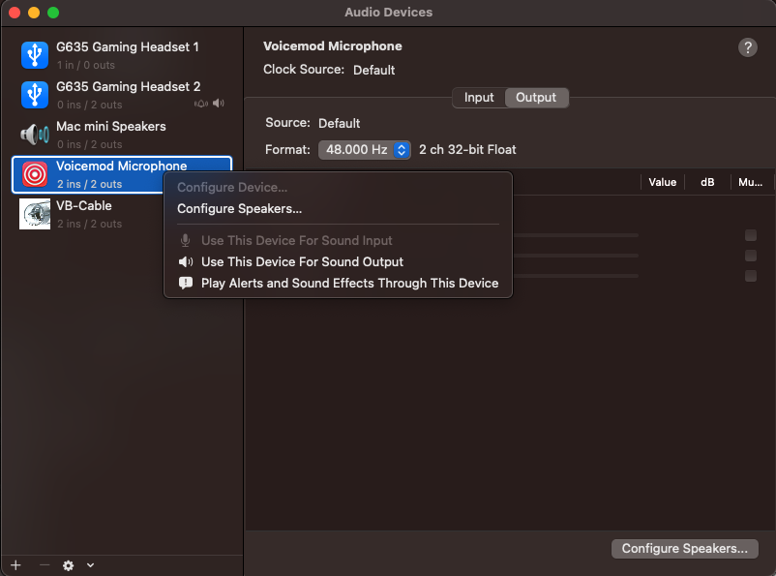Screen dimensions: 776x576
Task: Select G635 Gaming Headset 2 in device list
Action: click(x=122, y=95)
